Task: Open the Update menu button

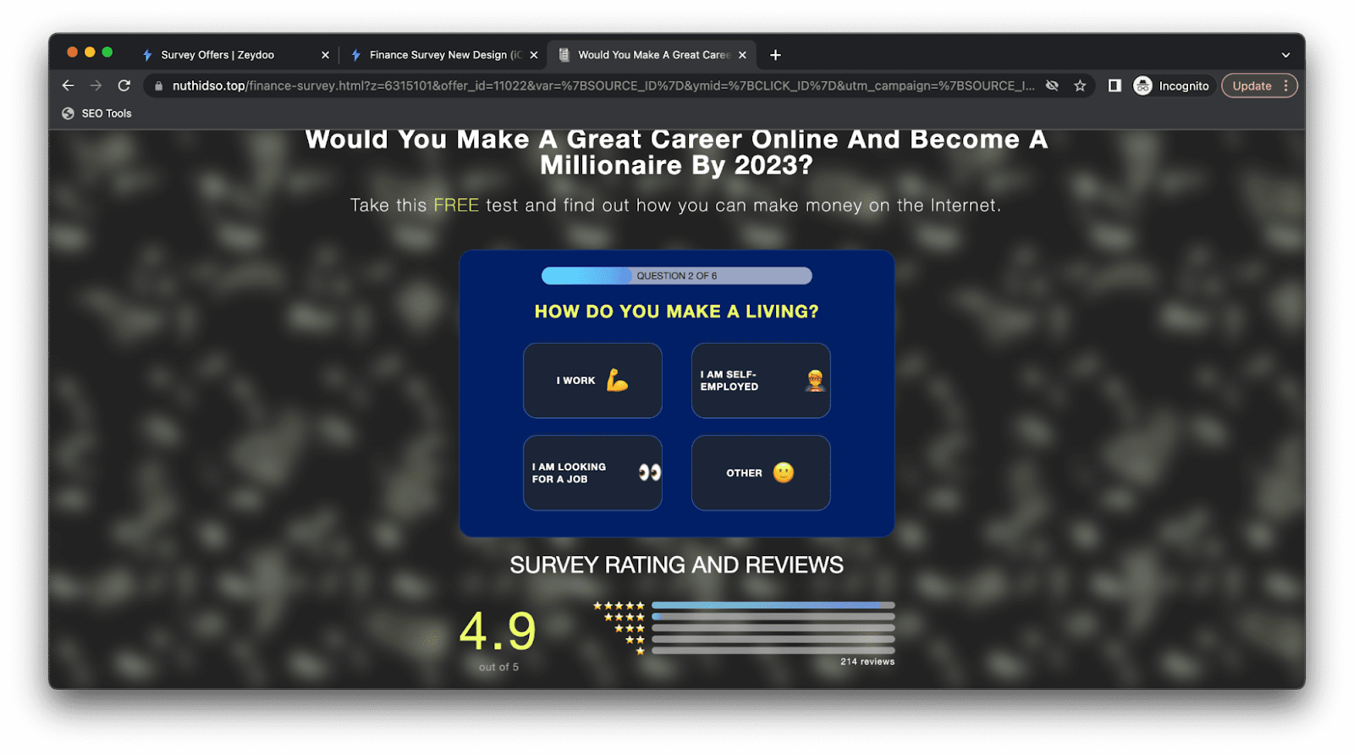Action: point(1258,85)
